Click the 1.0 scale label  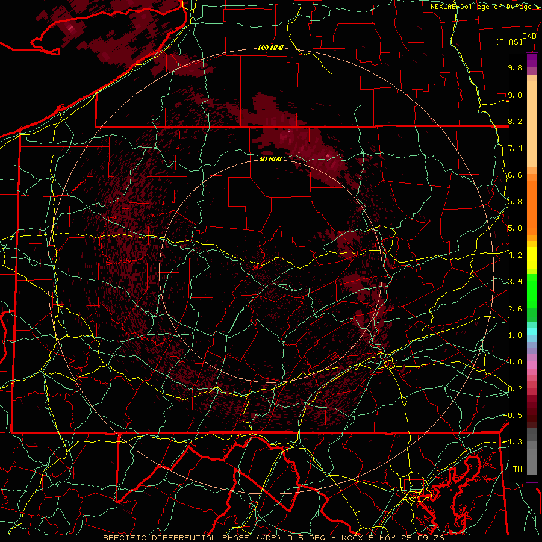click(515, 362)
